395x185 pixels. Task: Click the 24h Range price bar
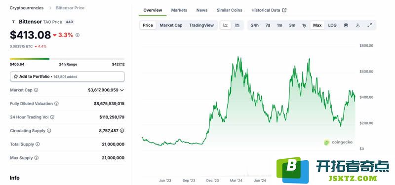[67, 59]
